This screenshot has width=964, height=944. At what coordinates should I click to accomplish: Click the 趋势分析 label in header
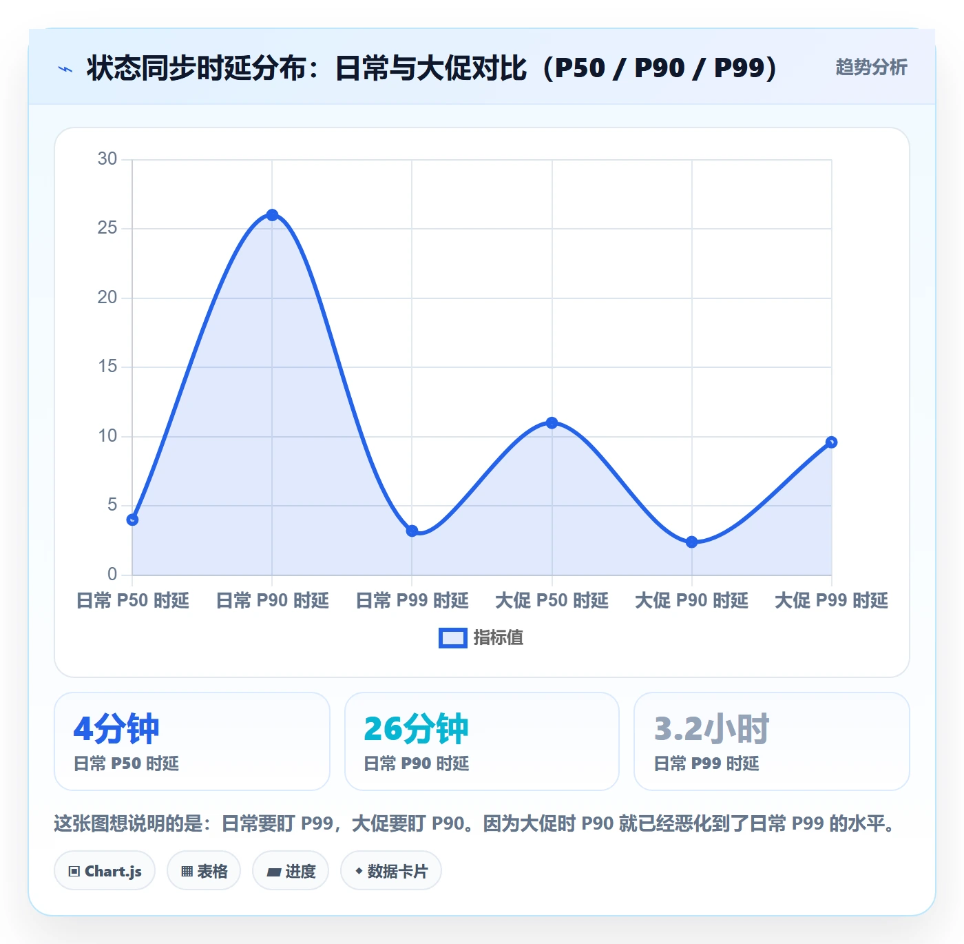pos(871,67)
